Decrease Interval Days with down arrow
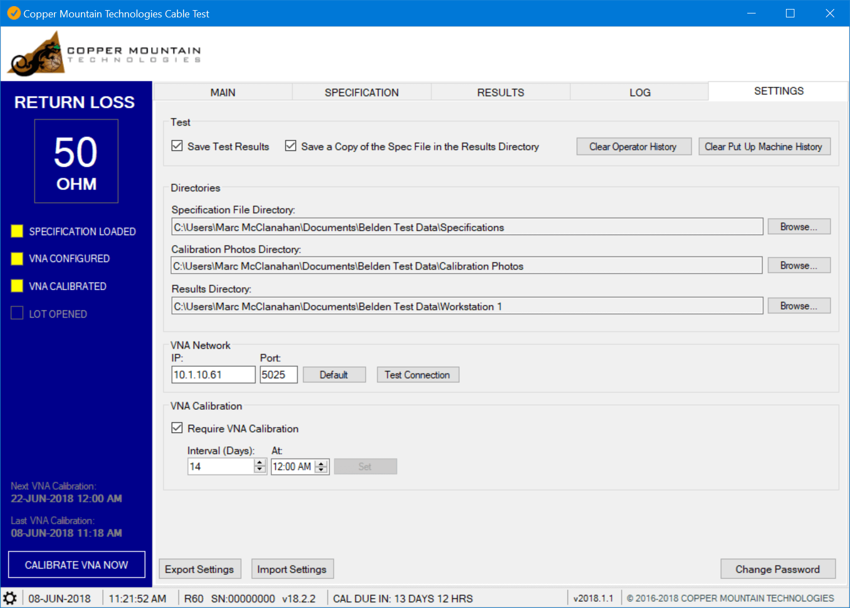The height and width of the screenshot is (608, 850). point(259,470)
